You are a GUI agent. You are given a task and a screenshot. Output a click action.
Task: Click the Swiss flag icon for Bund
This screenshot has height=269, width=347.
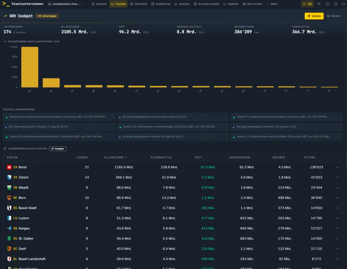point(9,167)
